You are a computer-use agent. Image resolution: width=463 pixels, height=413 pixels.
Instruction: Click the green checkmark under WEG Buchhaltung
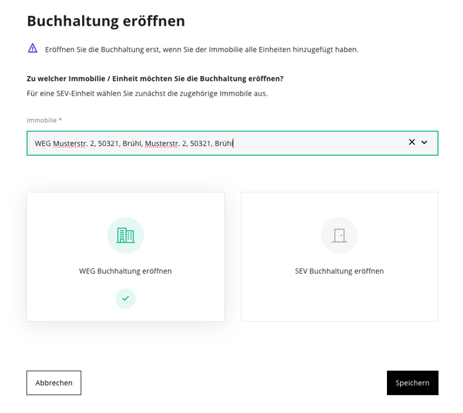(125, 298)
